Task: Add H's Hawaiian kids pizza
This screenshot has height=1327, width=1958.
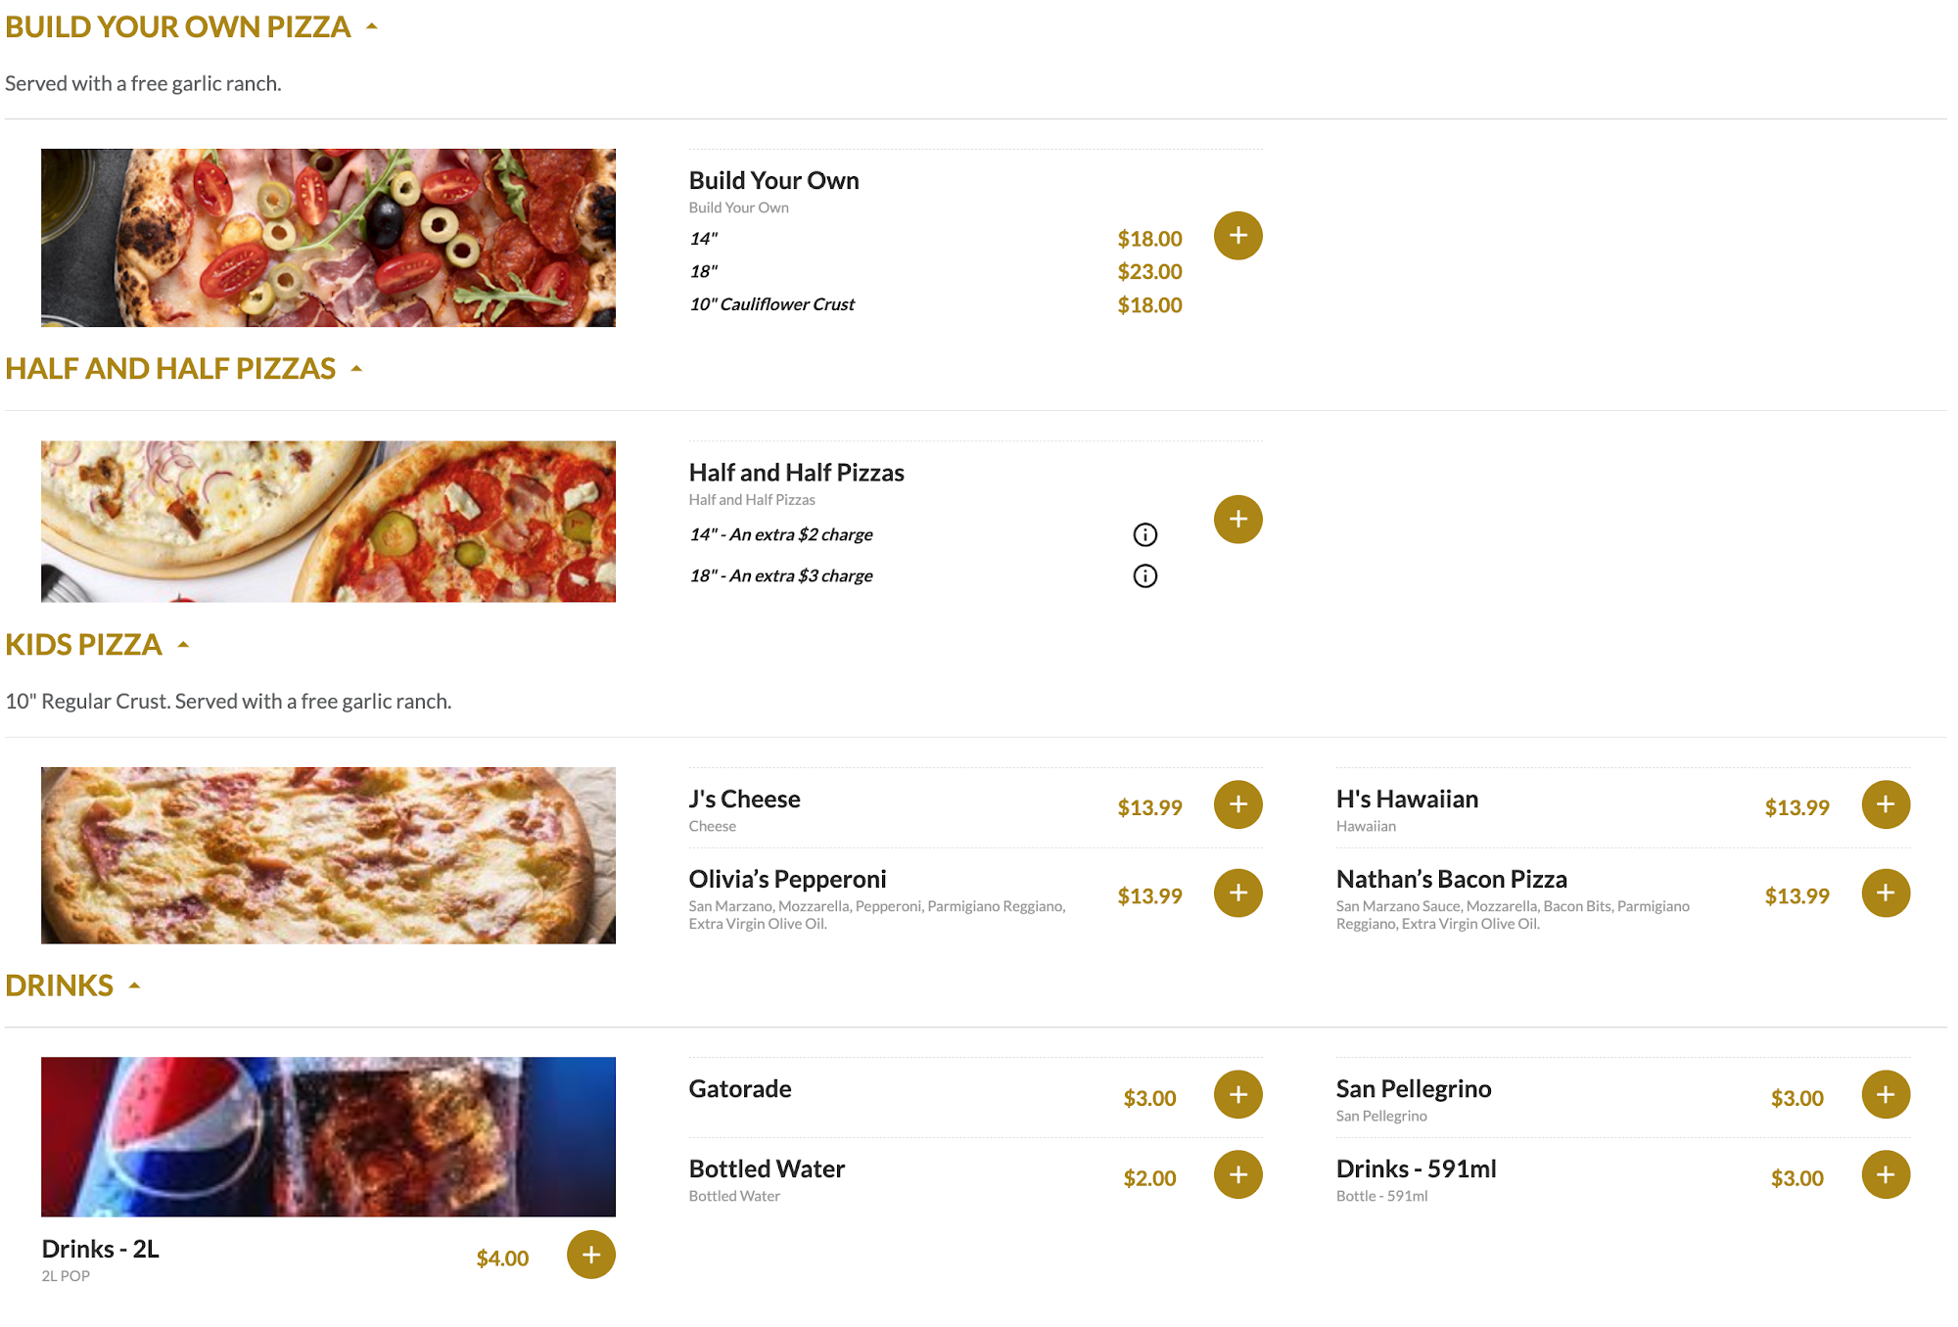Action: pos(1885,804)
